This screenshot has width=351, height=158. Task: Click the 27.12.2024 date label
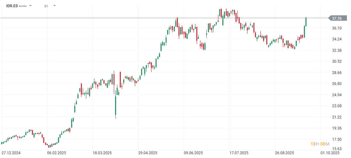[11, 153]
